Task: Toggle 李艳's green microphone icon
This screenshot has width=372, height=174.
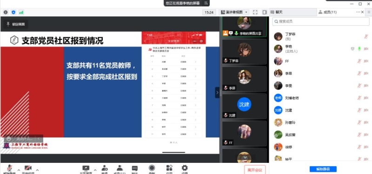Action: [359, 49]
